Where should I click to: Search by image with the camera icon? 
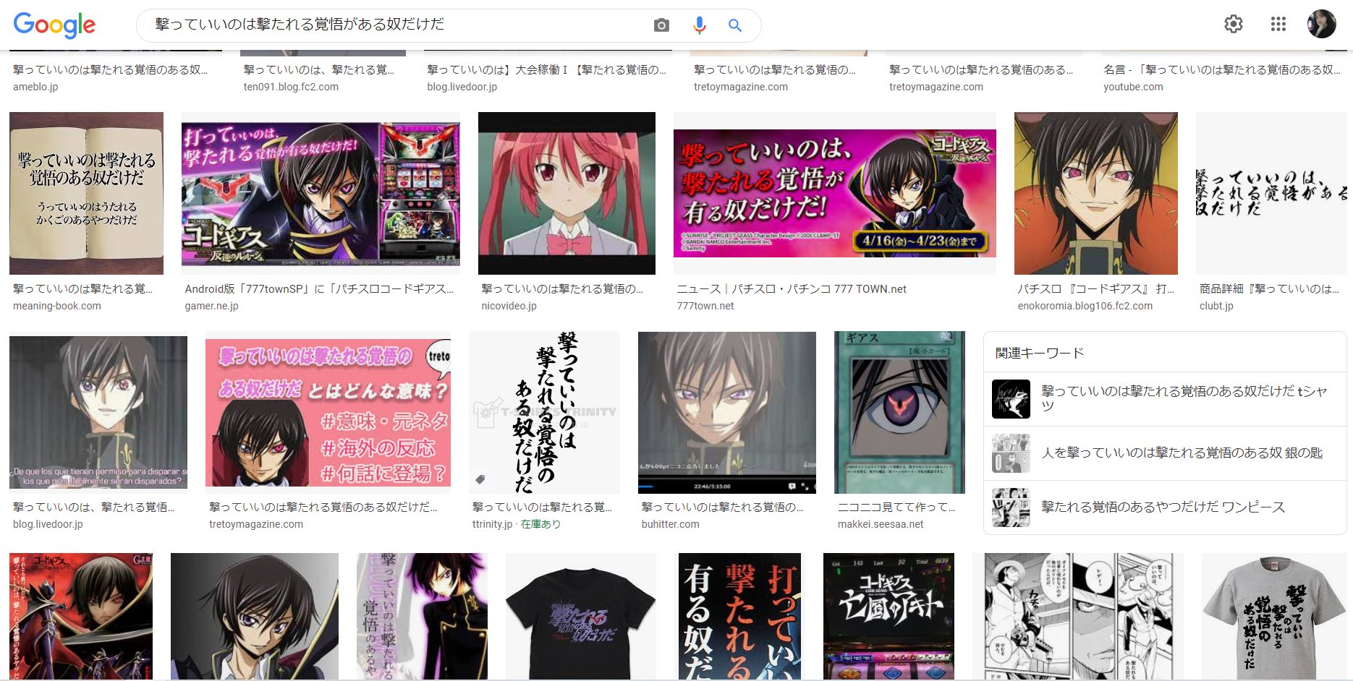[x=661, y=25]
